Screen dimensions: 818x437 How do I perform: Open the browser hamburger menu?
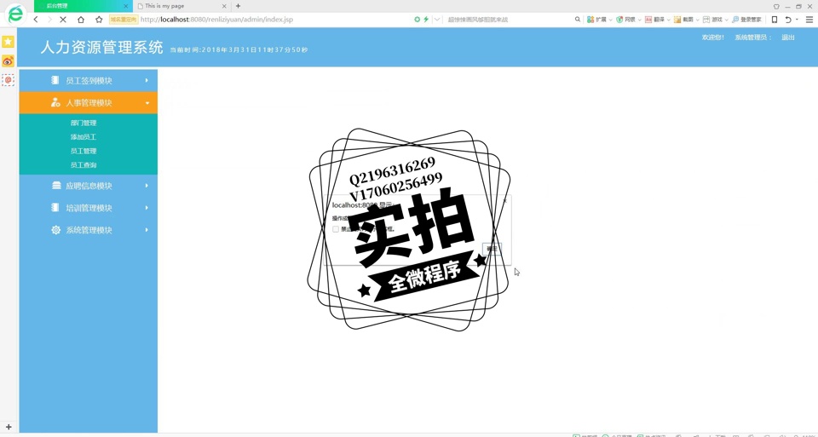tap(809, 19)
